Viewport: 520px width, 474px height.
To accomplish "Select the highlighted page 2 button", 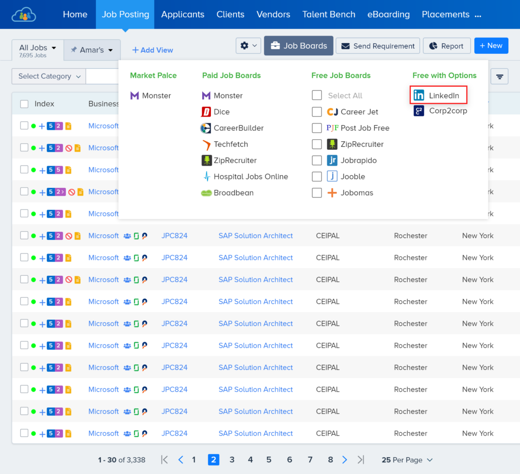I will coord(214,460).
